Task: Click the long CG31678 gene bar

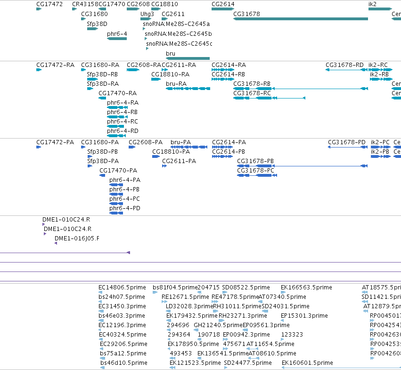Action: point(301,19)
